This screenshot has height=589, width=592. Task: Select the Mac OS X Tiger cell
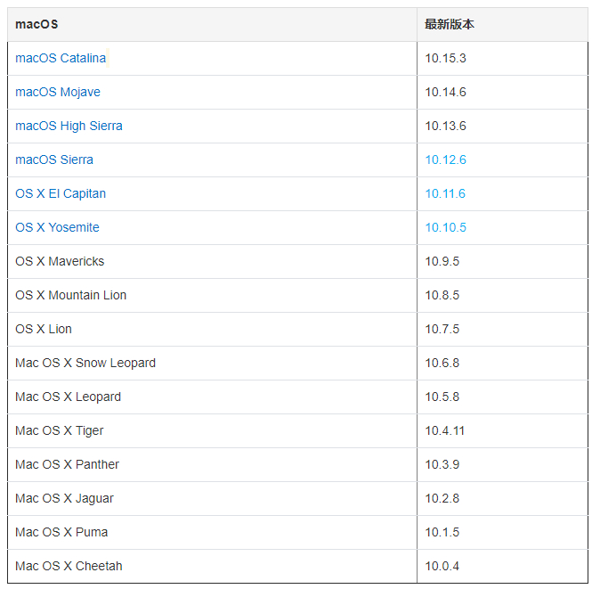(x=212, y=430)
